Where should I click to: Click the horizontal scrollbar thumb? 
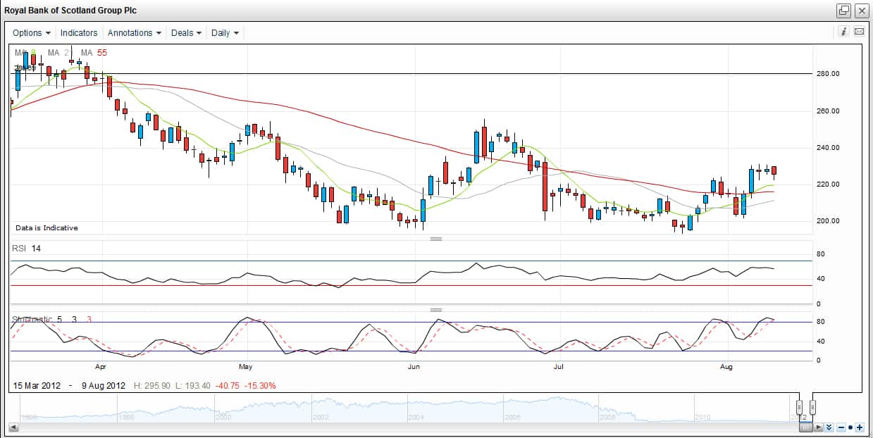(x=806, y=427)
